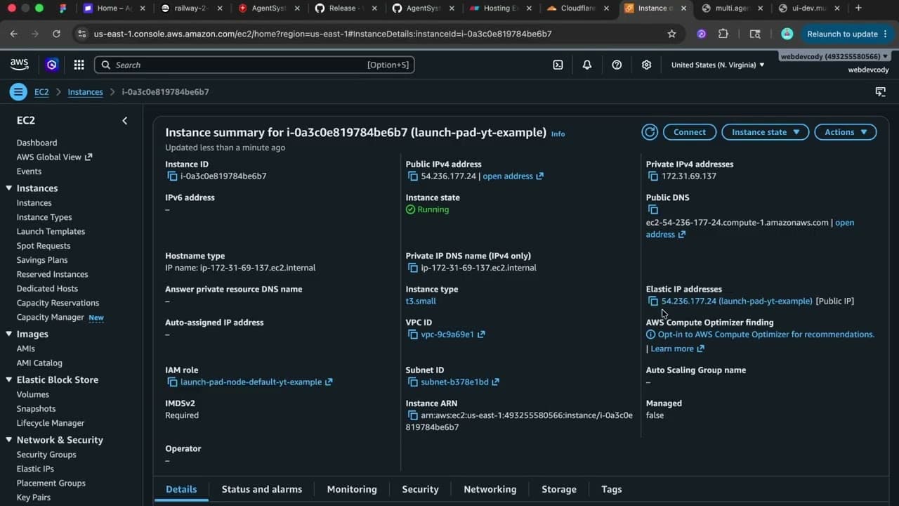Viewport: 899px width, 506px height.
Task: Open the United States (N. Virginia) region selector
Action: coord(718,65)
